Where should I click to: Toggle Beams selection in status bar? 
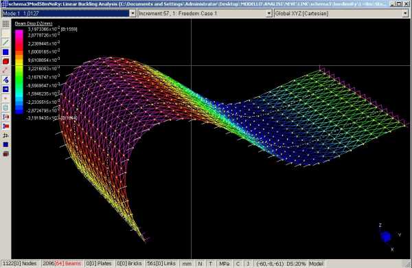(62, 263)
